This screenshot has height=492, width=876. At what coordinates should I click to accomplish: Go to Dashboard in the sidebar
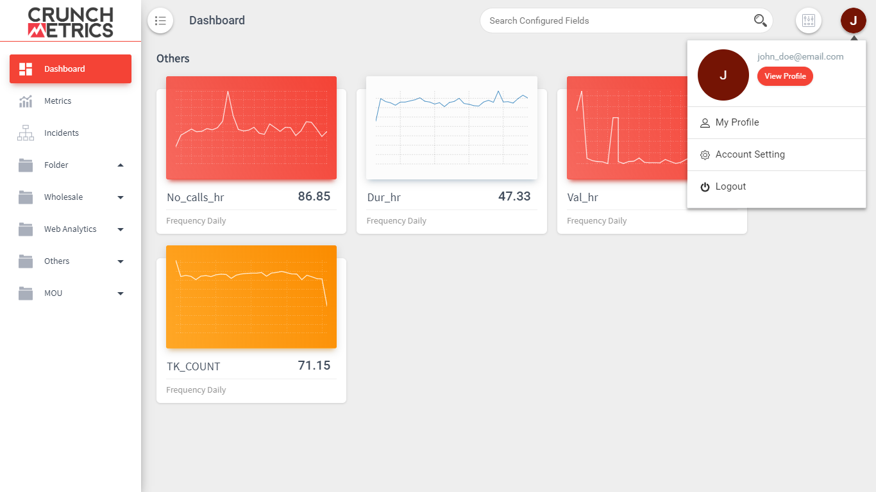point(71,69)
